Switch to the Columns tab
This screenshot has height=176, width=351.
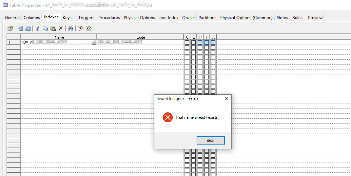pyautogui.click(x=32, y=18)
